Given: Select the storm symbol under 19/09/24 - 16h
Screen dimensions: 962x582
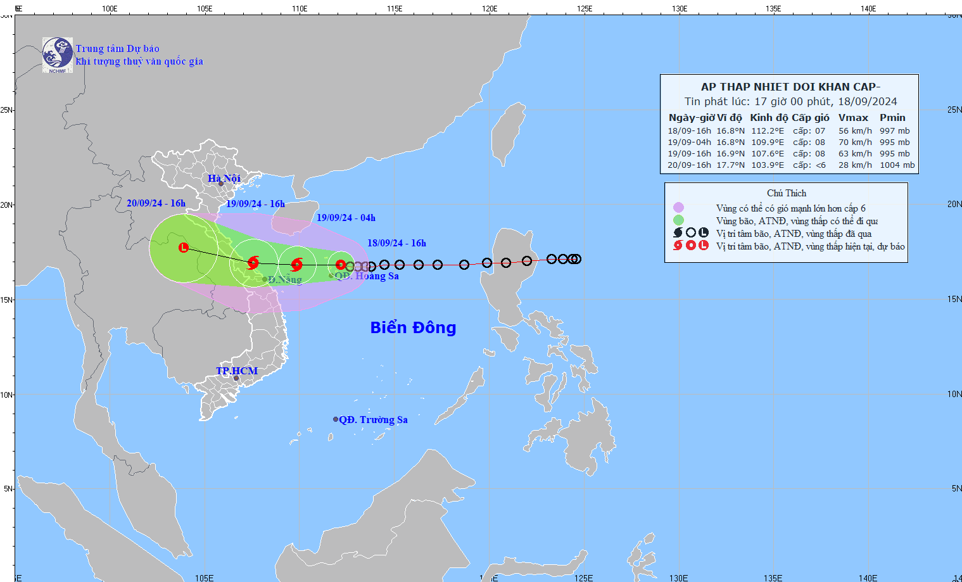Looking at the screenshot, I should [253, 262].
